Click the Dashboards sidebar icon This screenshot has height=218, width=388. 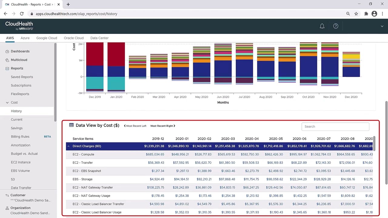point(7,51)
